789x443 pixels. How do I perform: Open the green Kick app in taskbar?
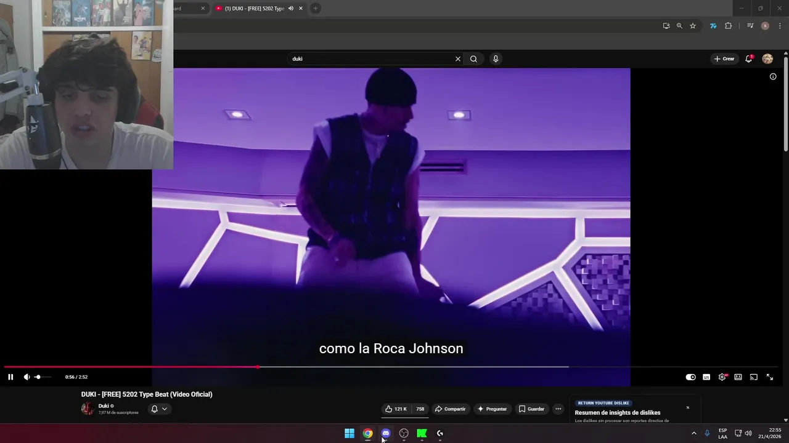tap(422, 433)
